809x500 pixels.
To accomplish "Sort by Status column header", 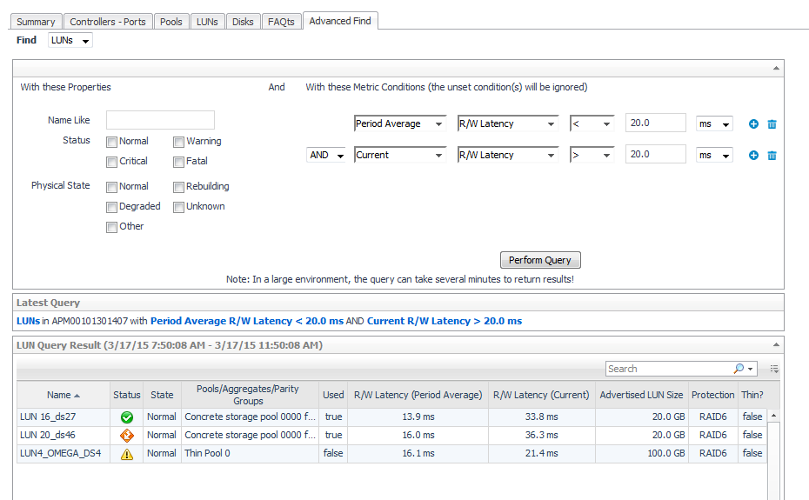I will click(x=127, y=396).
